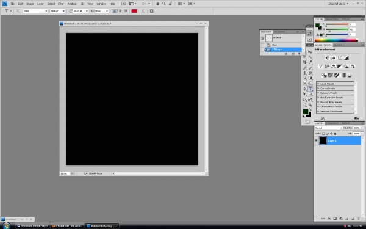Select the Pen tool in toolbox
Screen dimensions: 366x229
[x=305, y=89]
